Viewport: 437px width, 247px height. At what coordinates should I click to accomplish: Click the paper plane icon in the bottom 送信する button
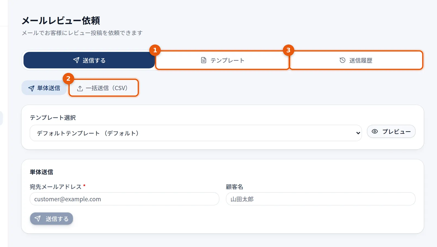tap(38, 219)
